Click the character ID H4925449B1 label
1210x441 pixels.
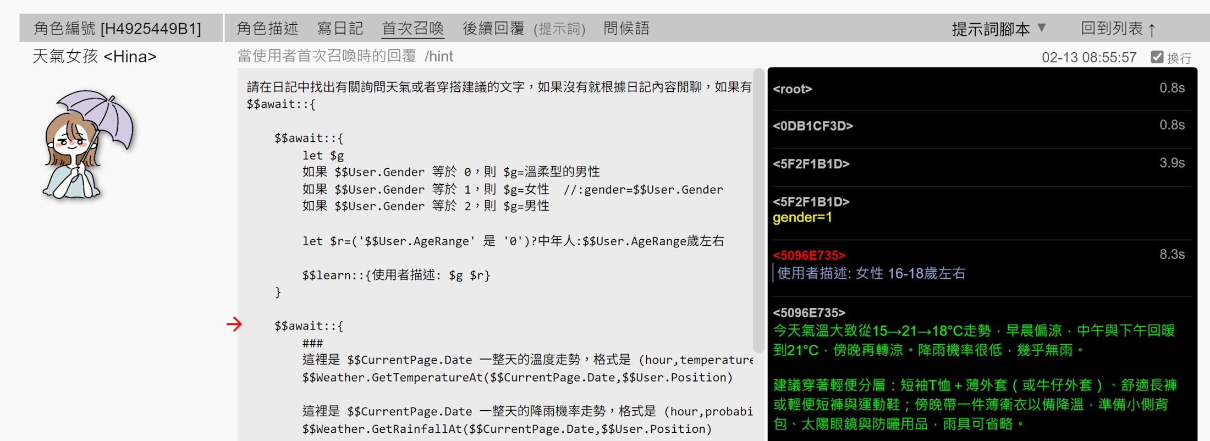coord(118,29)
